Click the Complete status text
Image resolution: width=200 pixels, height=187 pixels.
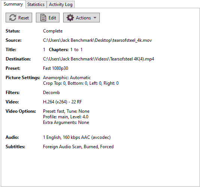click(53, 31)
